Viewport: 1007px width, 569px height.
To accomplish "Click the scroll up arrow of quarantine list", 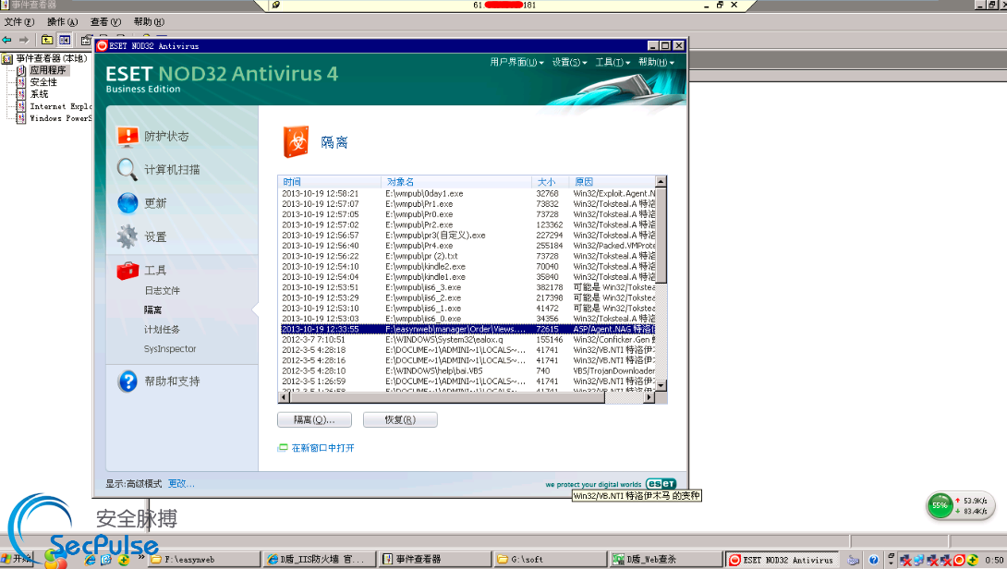I will coord(661,182).
